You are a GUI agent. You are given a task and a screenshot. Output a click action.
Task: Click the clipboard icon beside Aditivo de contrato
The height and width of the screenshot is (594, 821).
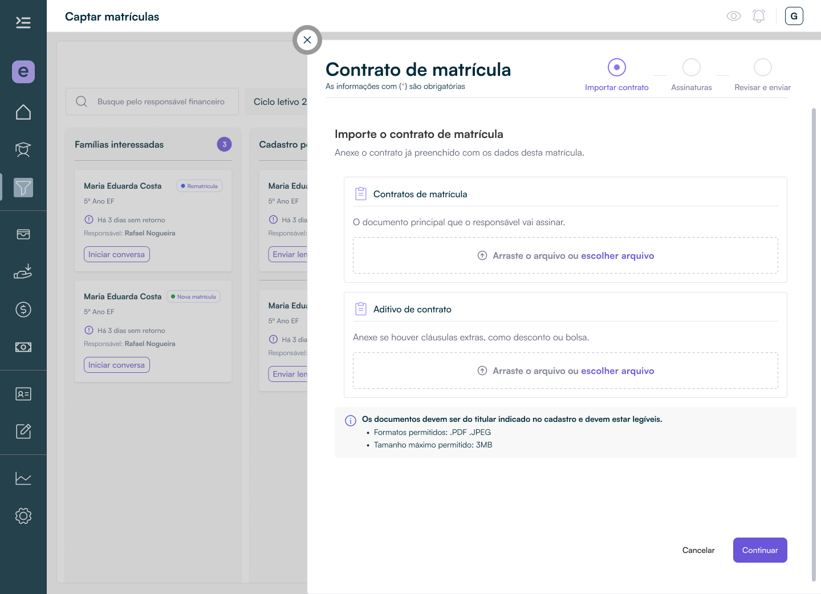point(361,309)
